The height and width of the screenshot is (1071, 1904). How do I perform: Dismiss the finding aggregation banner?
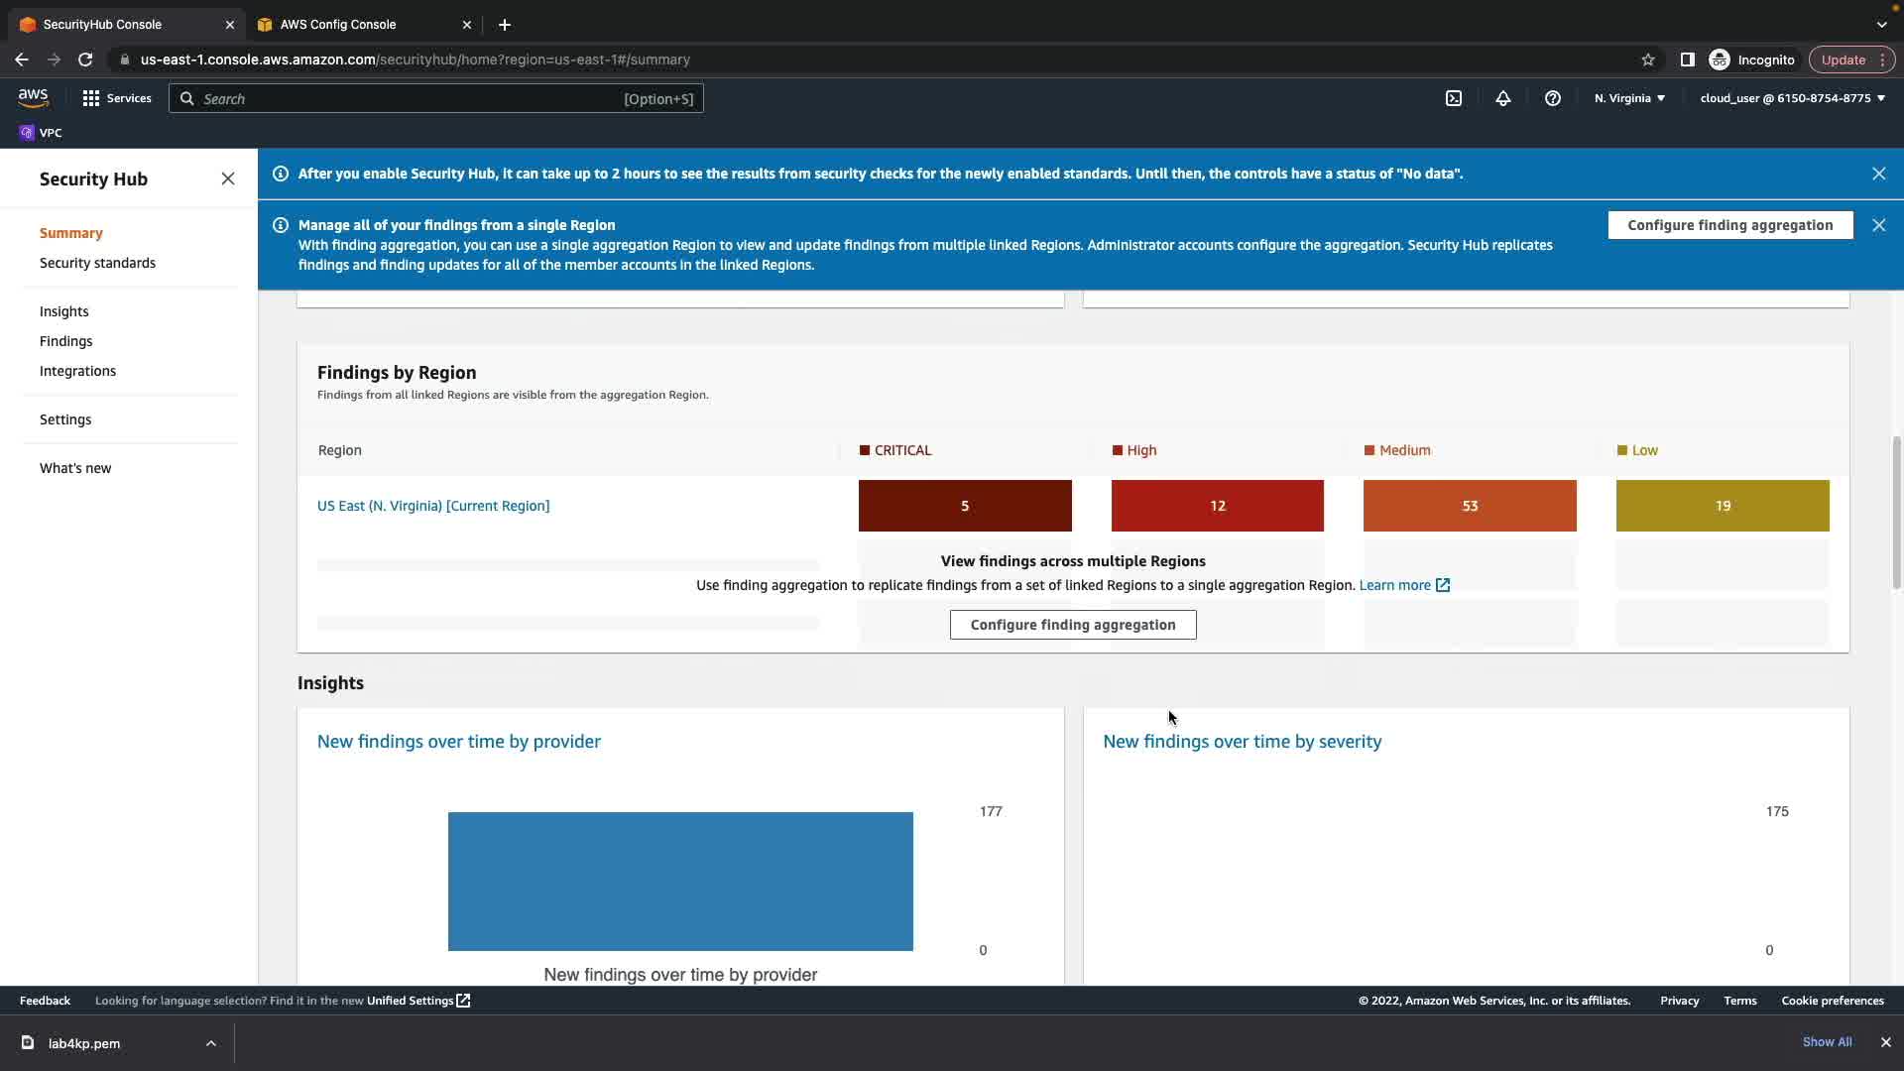(1878, 225)
